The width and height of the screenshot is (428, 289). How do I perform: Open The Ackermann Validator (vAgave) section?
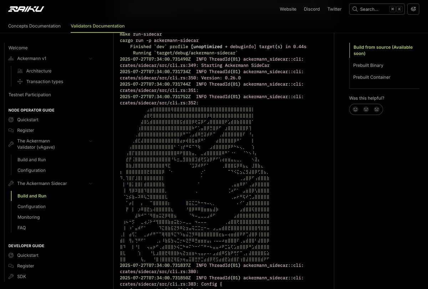coord(36,144)
